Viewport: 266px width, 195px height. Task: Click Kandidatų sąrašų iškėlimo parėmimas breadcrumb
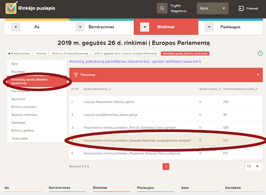185,53
